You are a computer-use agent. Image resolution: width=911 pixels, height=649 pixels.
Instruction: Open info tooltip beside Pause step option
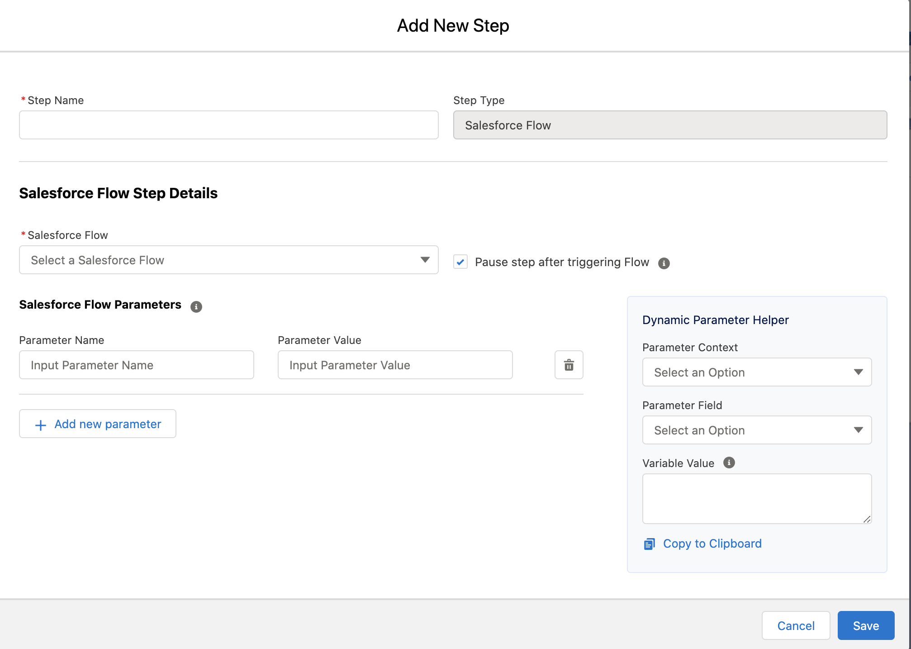coord(664,263)
